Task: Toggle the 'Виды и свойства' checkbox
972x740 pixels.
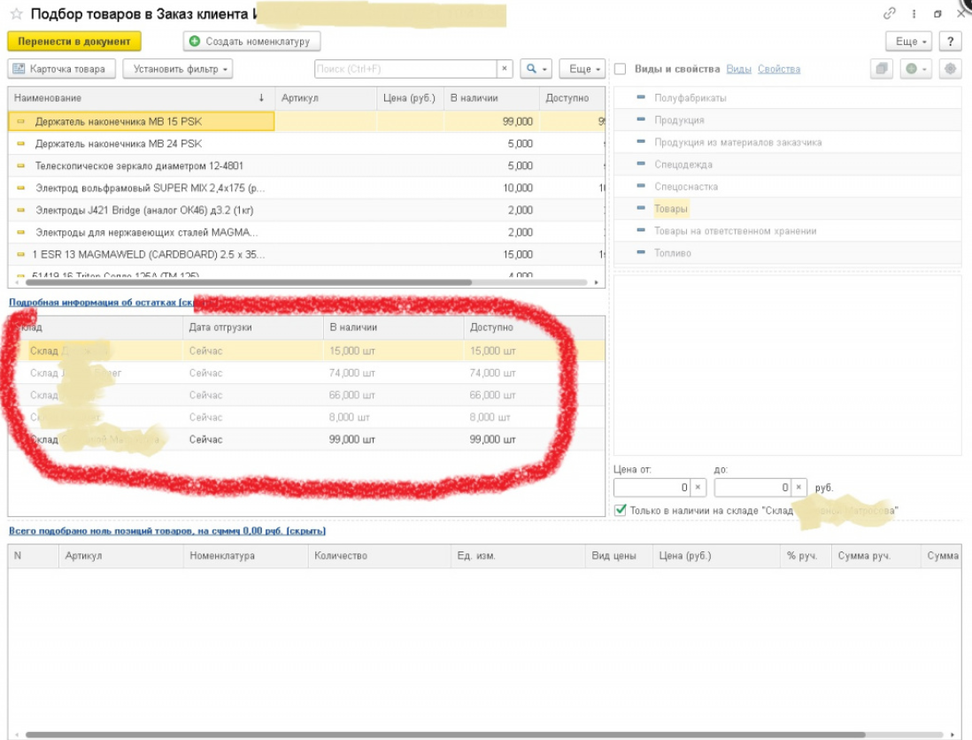Action: 621,69
